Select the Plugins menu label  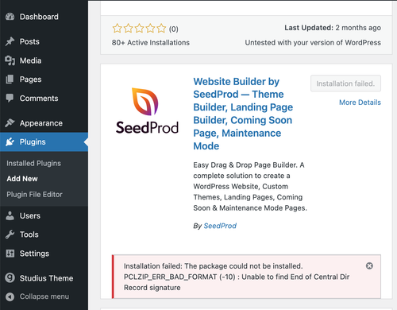coord(33,141)
